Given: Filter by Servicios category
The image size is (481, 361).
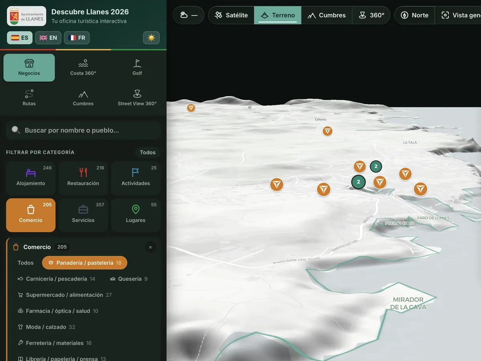Looking at the screenshot, I should (83, 215).
